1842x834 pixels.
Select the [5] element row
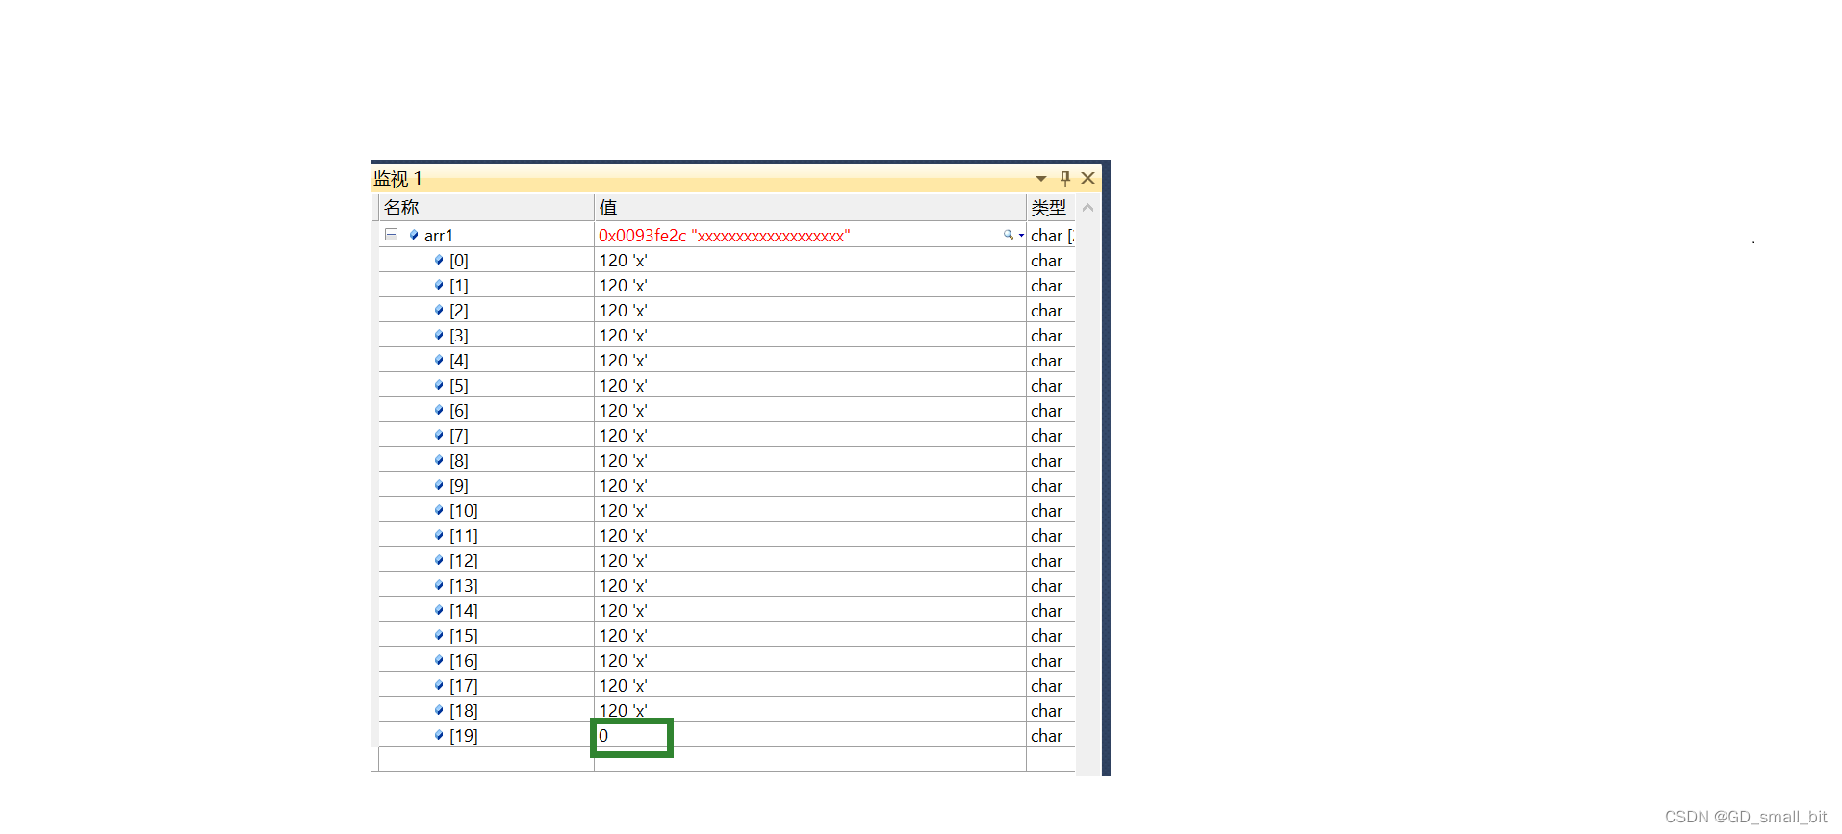[x=727, y=386]
